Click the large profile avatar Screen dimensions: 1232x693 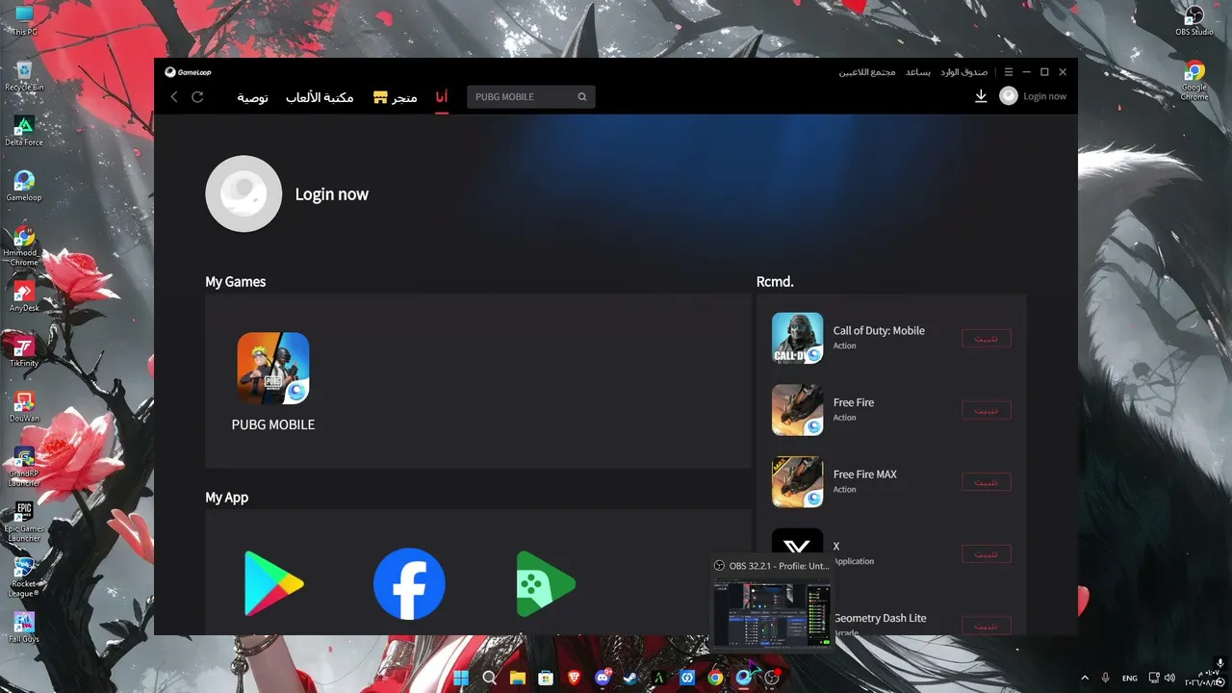[244, 193]
